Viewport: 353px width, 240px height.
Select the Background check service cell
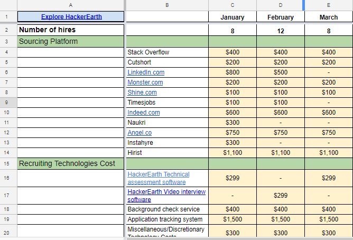[x=167, y=209]
